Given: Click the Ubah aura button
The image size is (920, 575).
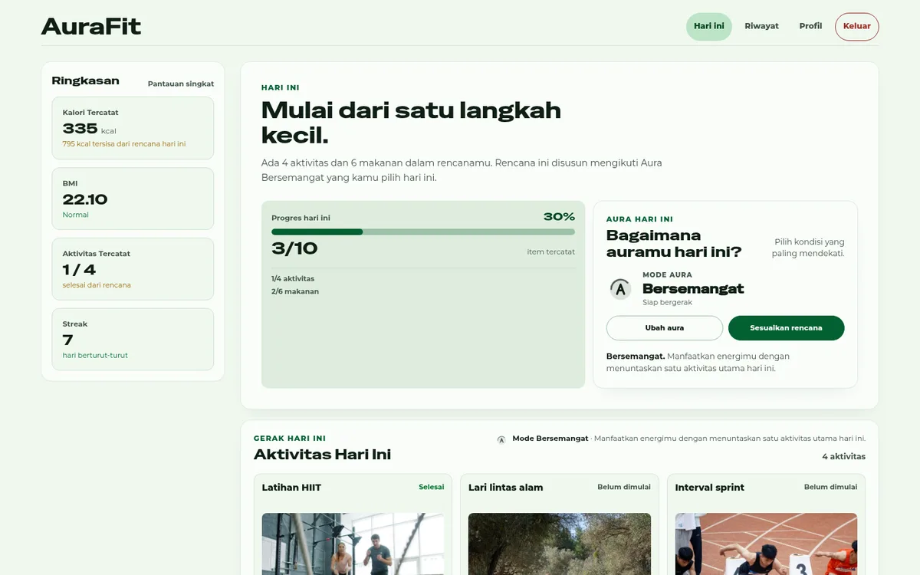Looking at the screenshot, I should coord(665,328).
